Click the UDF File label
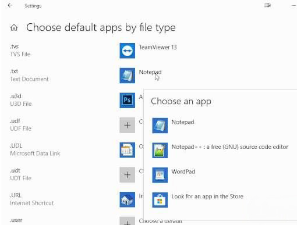Viewport: 297px width, 225px height. coord(20,128)
